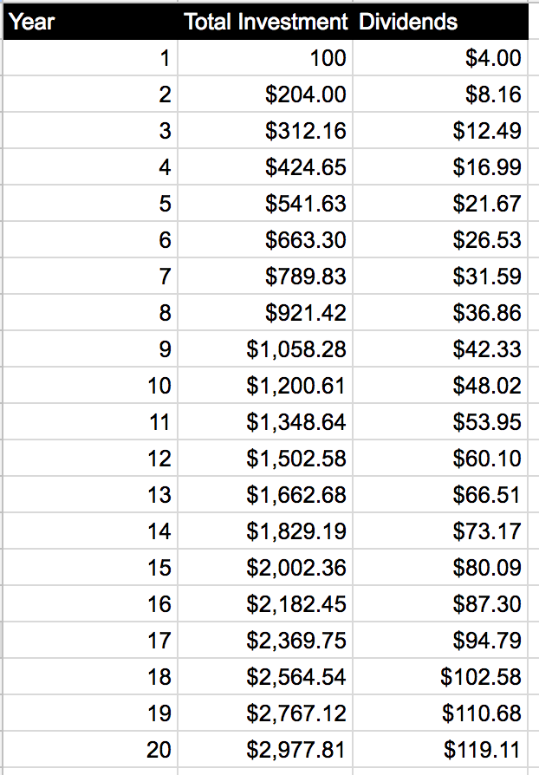The width and height of the screenshot is (539, 775).
Task: Click the dividend value $73.17
Action: coord(441,531)
